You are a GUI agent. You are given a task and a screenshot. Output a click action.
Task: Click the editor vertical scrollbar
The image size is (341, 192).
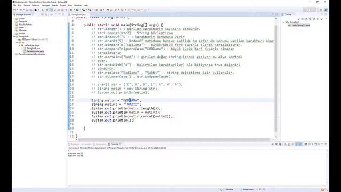(276, 78)
